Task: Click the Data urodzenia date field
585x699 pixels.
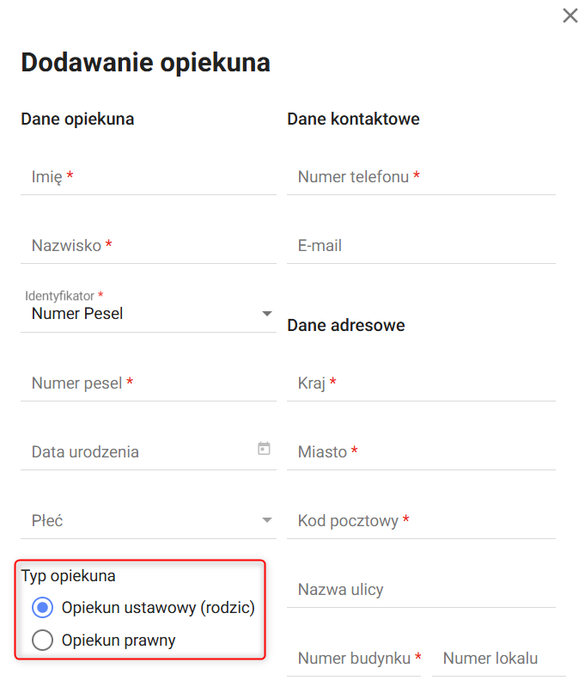Action: click(x=137, y=452)
